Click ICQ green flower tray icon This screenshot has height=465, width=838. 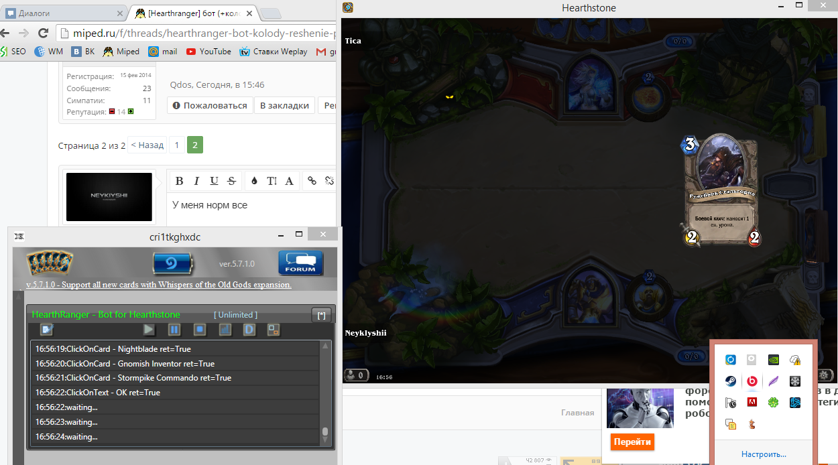pos(774,403)
